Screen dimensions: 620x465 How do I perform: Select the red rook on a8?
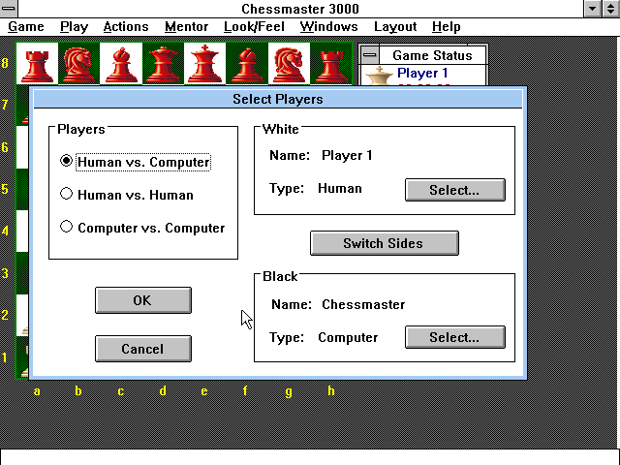click(x=37, y=66)
